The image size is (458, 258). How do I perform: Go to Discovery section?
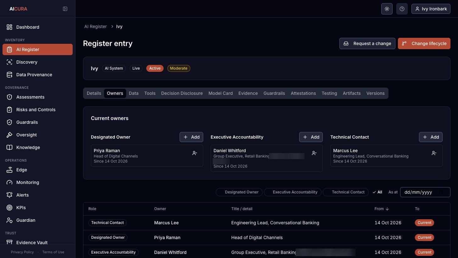37,62
